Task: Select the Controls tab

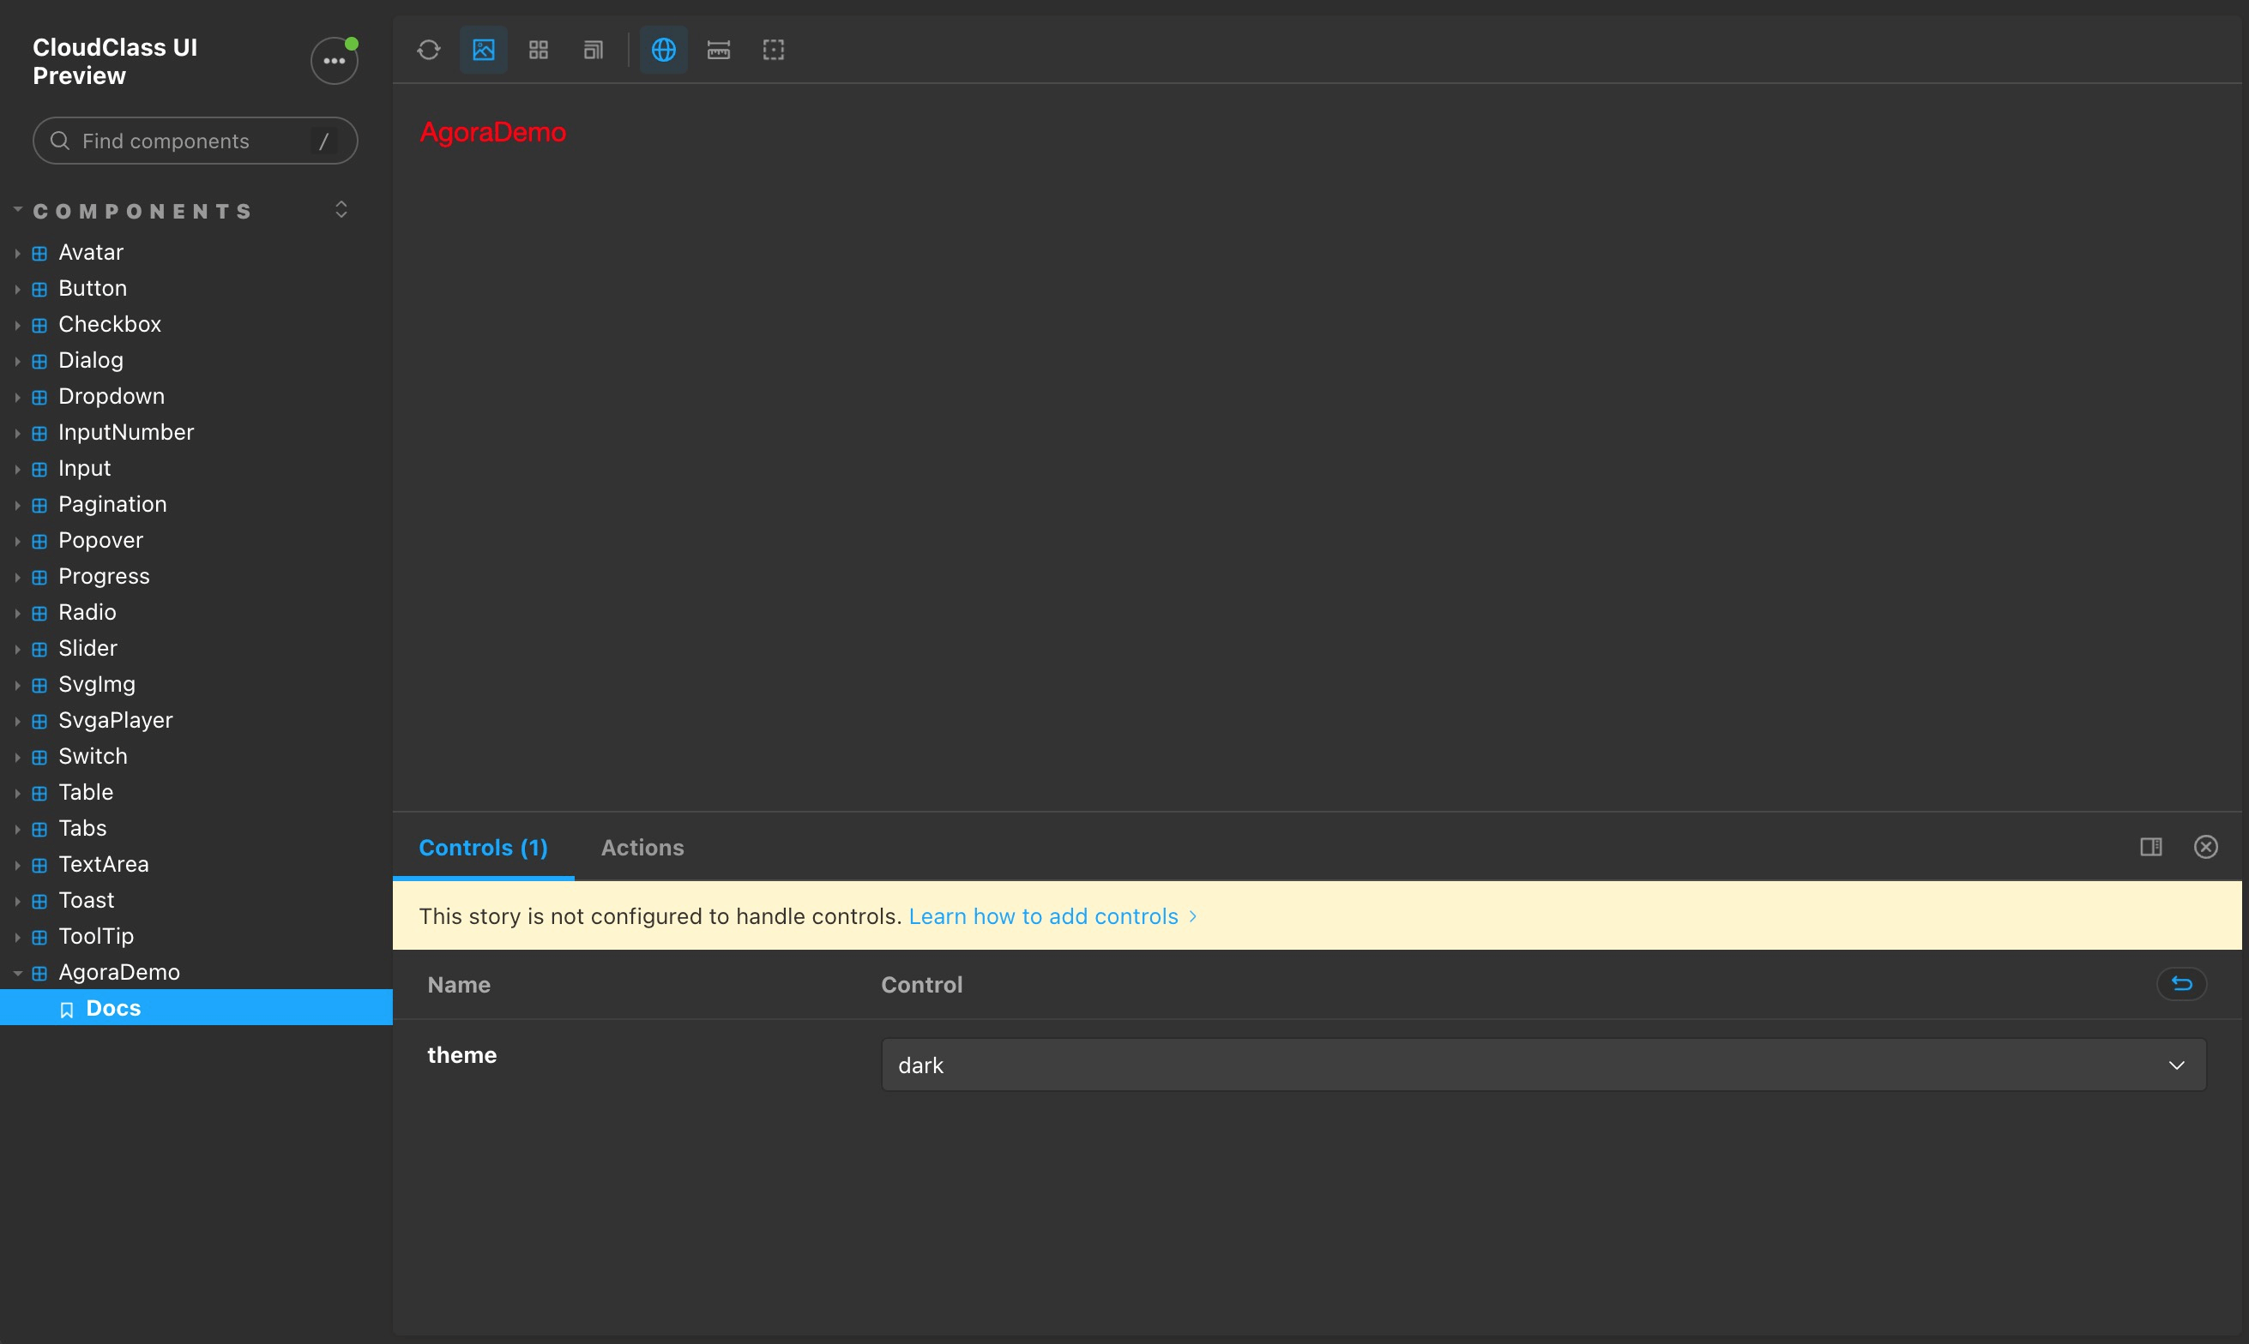Action: (x=482, y=846)
